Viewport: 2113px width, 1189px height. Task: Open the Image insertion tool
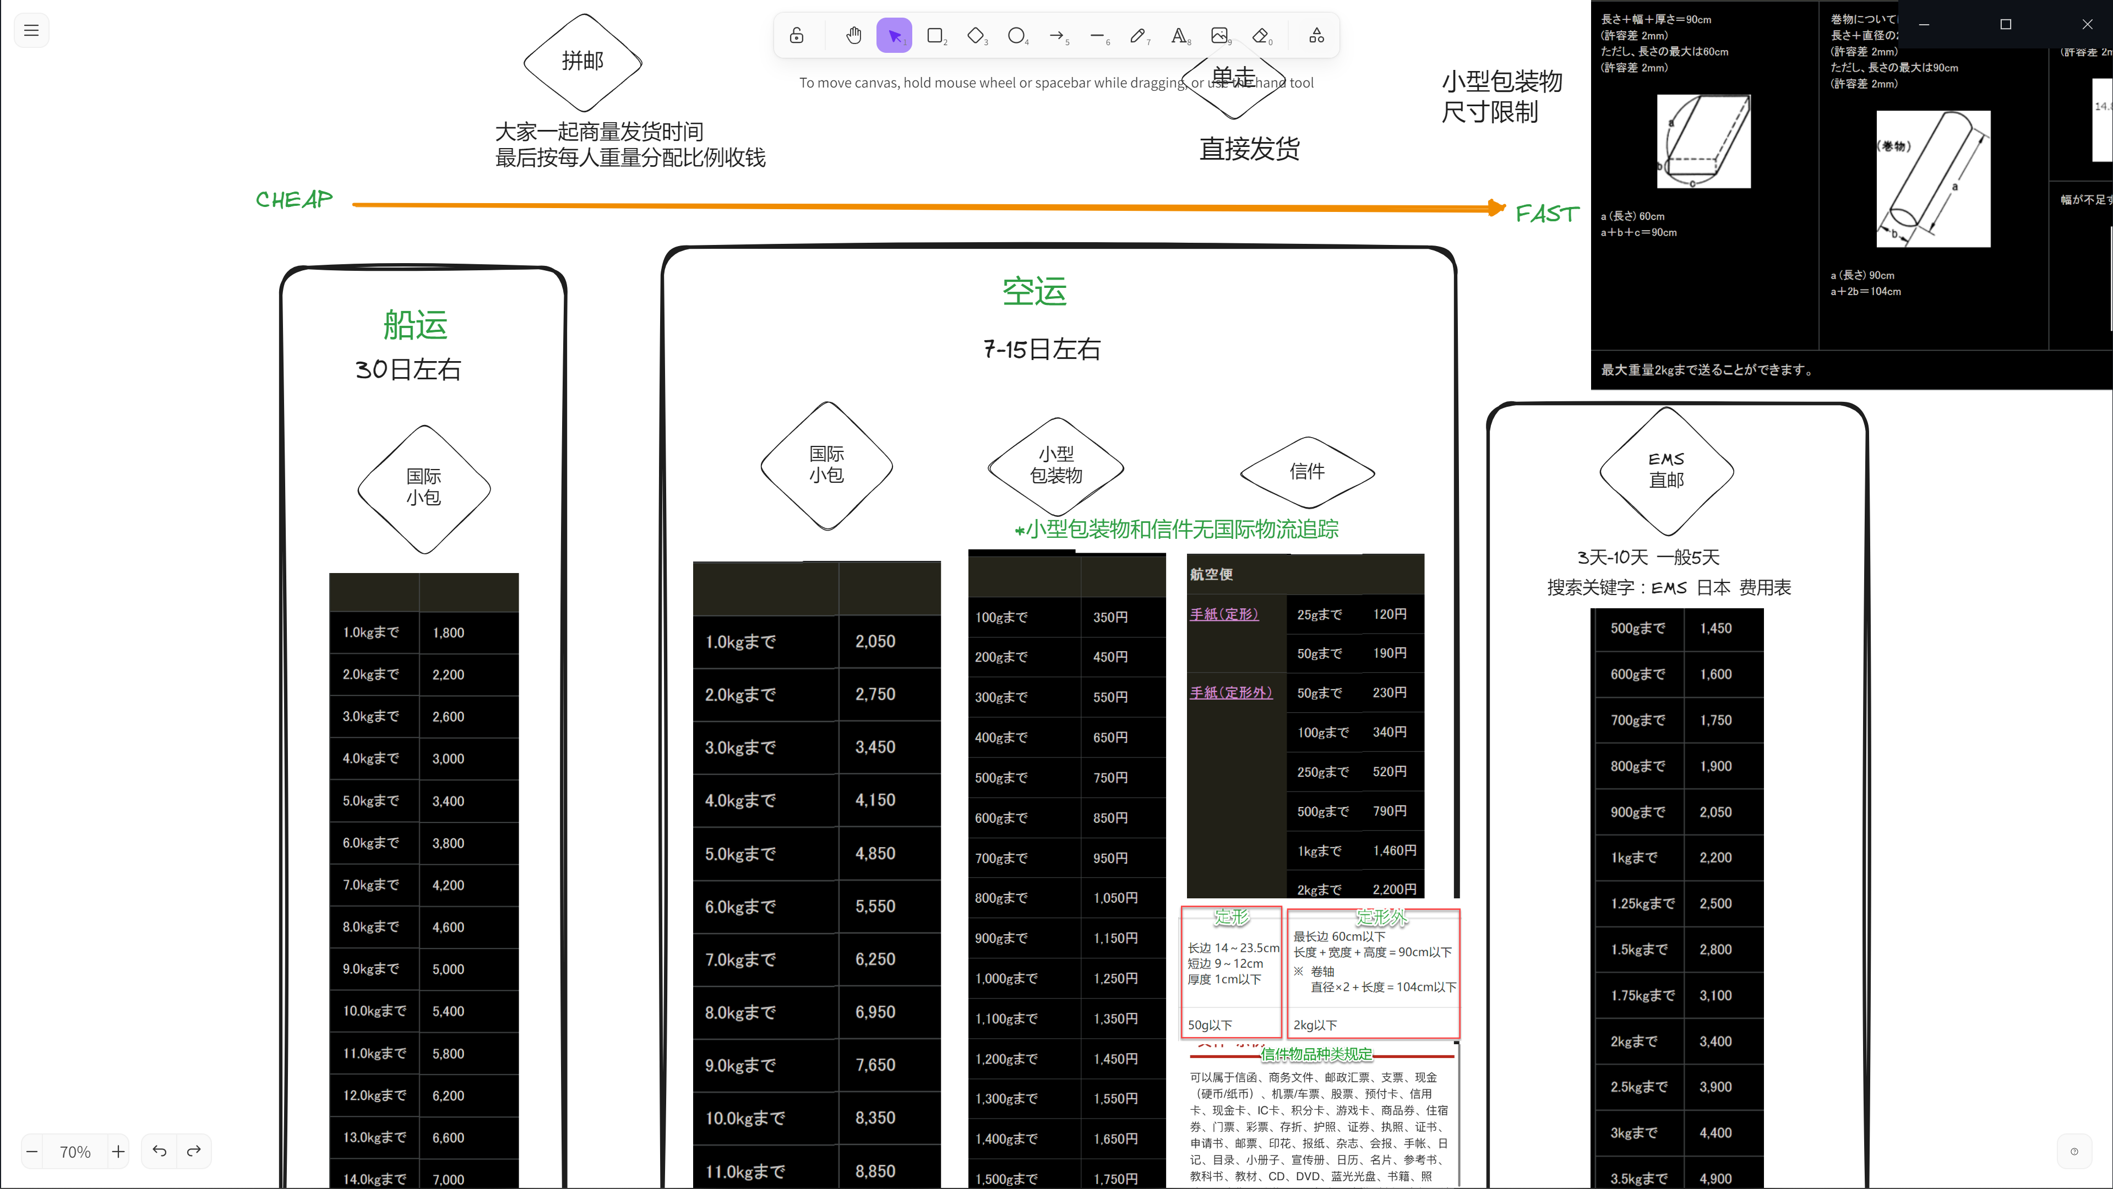click(1221, 35)
